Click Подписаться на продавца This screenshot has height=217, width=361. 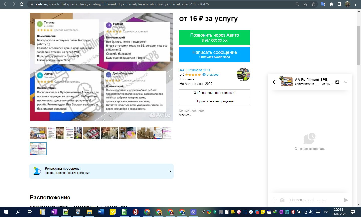pyautogui.click(x=215, y=101)
